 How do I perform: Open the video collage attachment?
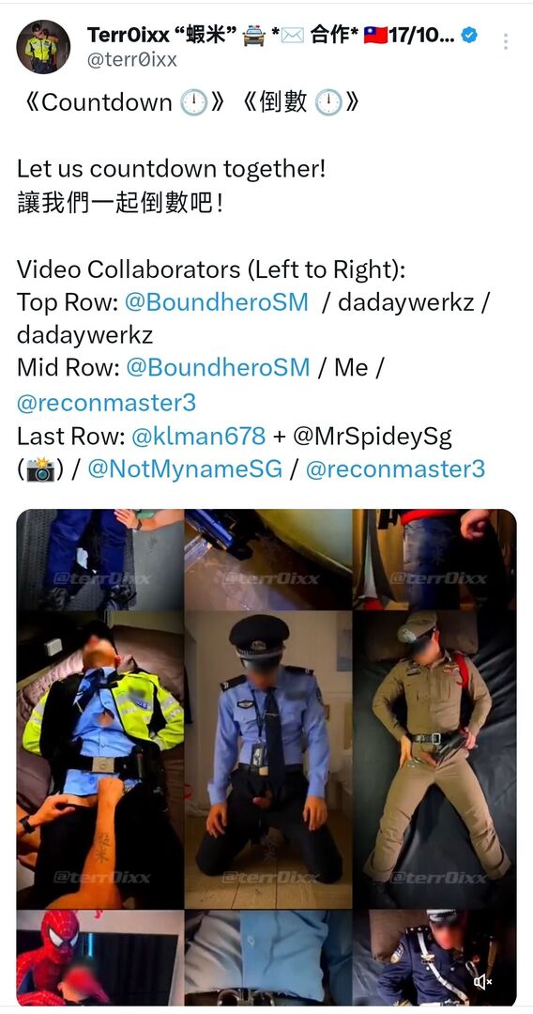266,758
